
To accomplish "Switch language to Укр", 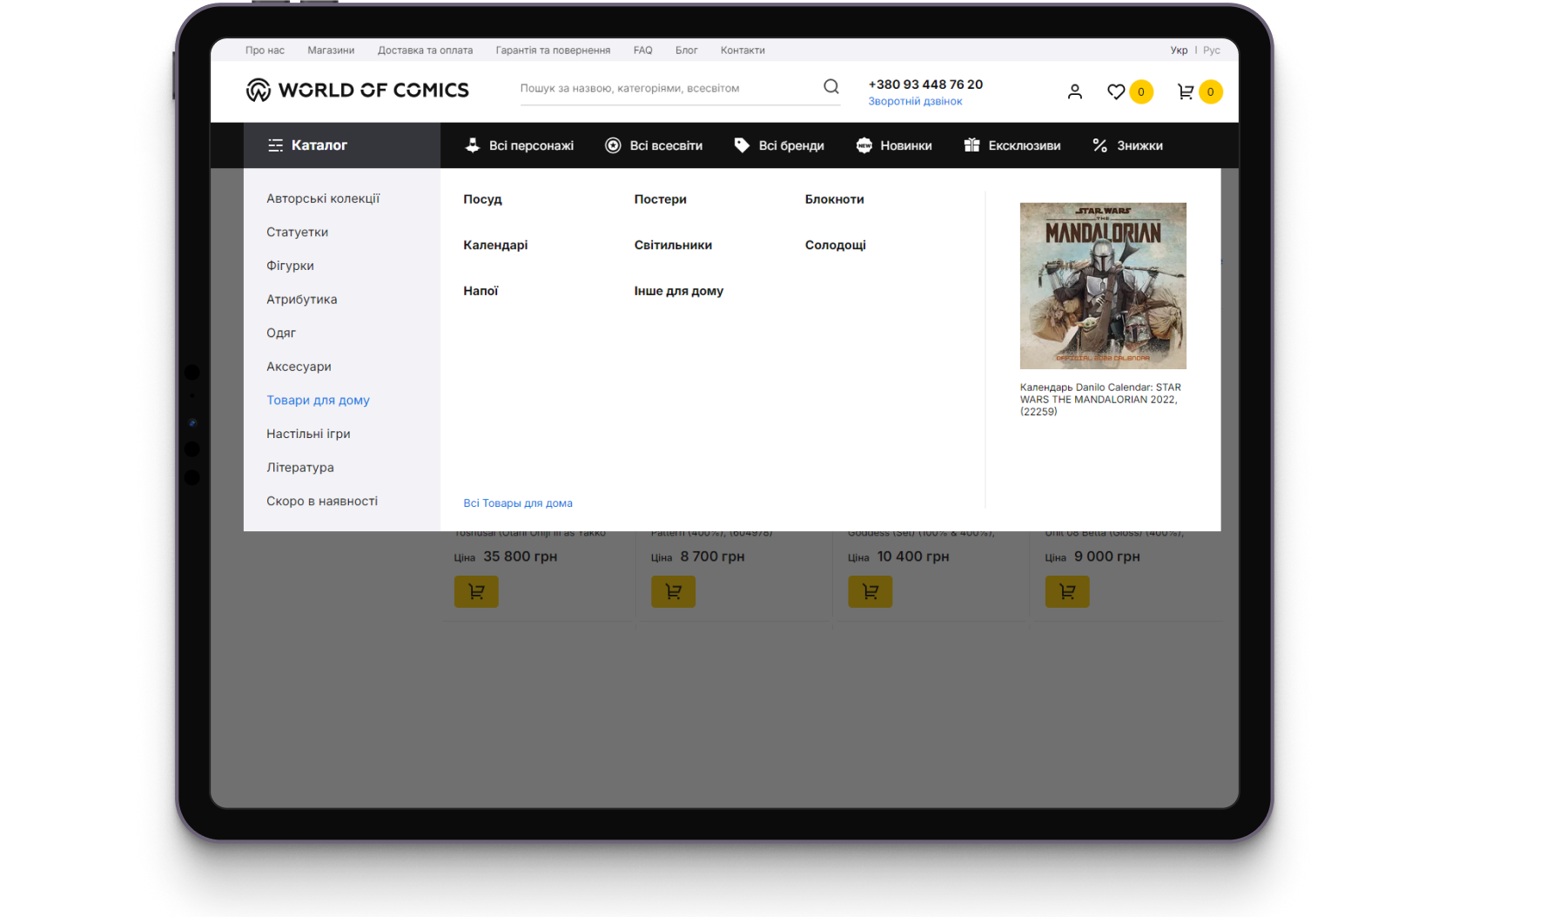I will (x=1179, y=51).
